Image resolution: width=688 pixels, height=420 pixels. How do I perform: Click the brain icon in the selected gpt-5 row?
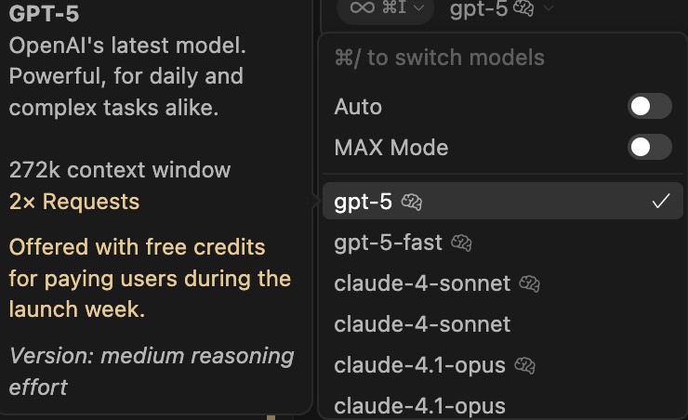pyautogui.click(x=412, y=203)
